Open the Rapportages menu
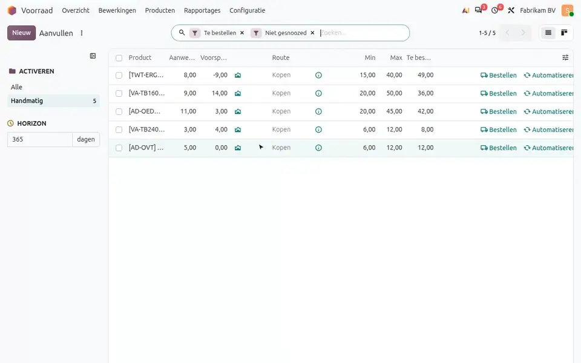This screenshot has height=363, width=581. (202, 10)
